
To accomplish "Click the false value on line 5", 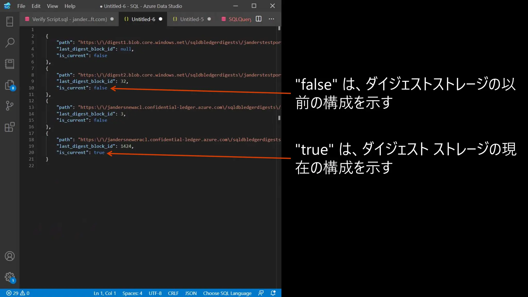I will [x=101, y=55].
